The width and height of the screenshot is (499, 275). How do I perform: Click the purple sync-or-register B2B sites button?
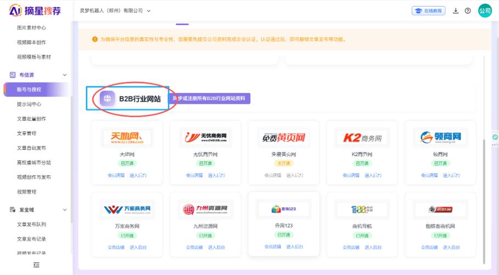[209, 98]
